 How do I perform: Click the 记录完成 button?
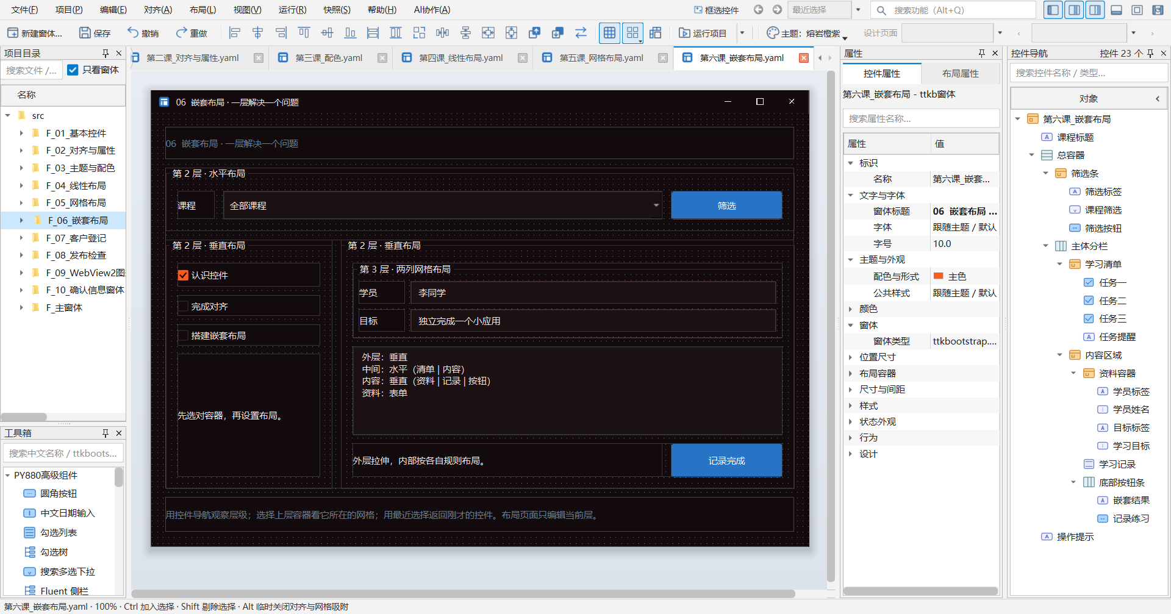(x=726, y=460)
